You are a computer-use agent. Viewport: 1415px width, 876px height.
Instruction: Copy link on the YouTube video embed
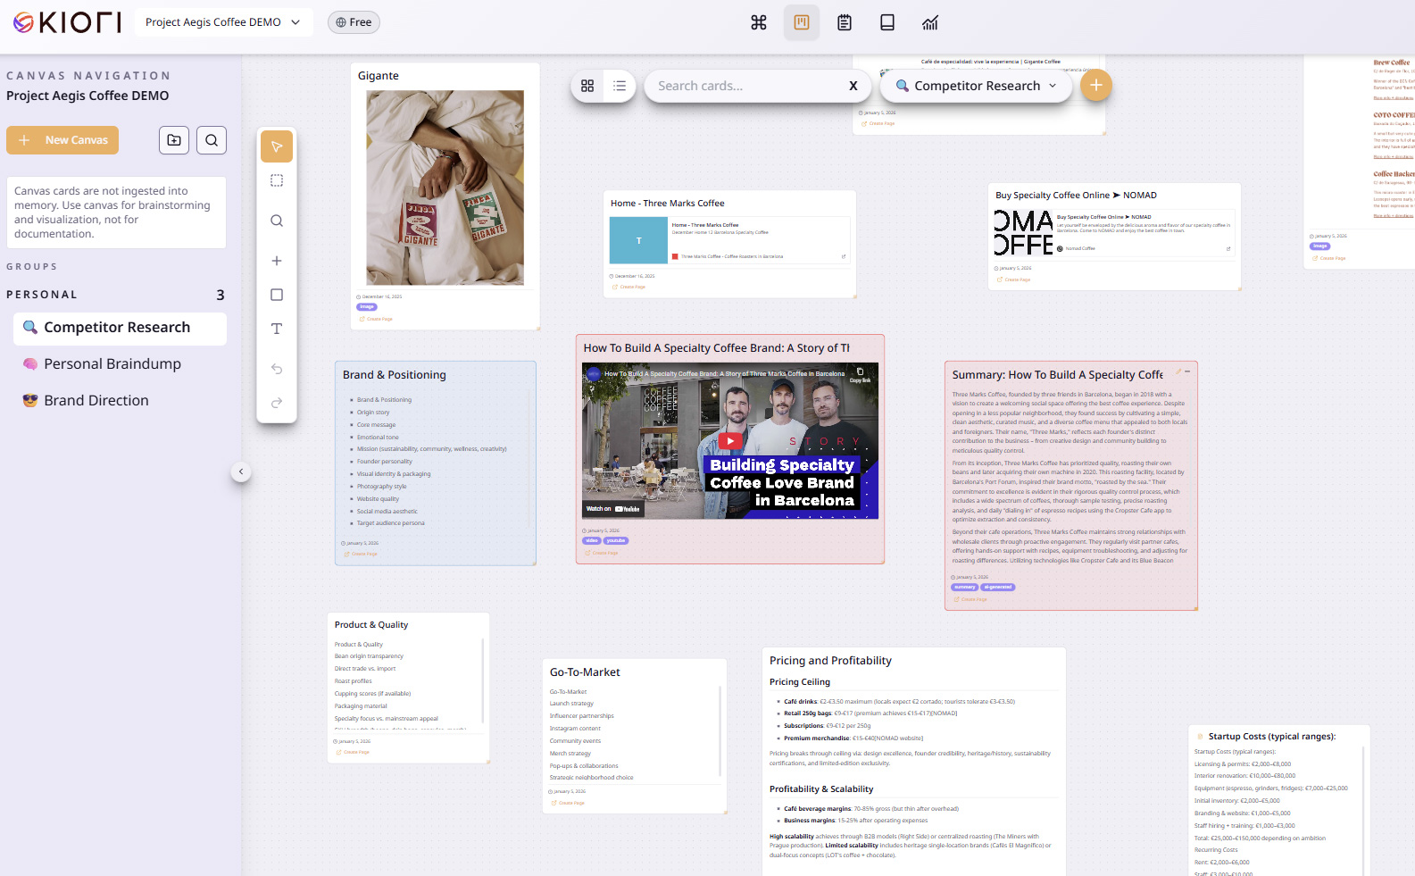(860, 375)
